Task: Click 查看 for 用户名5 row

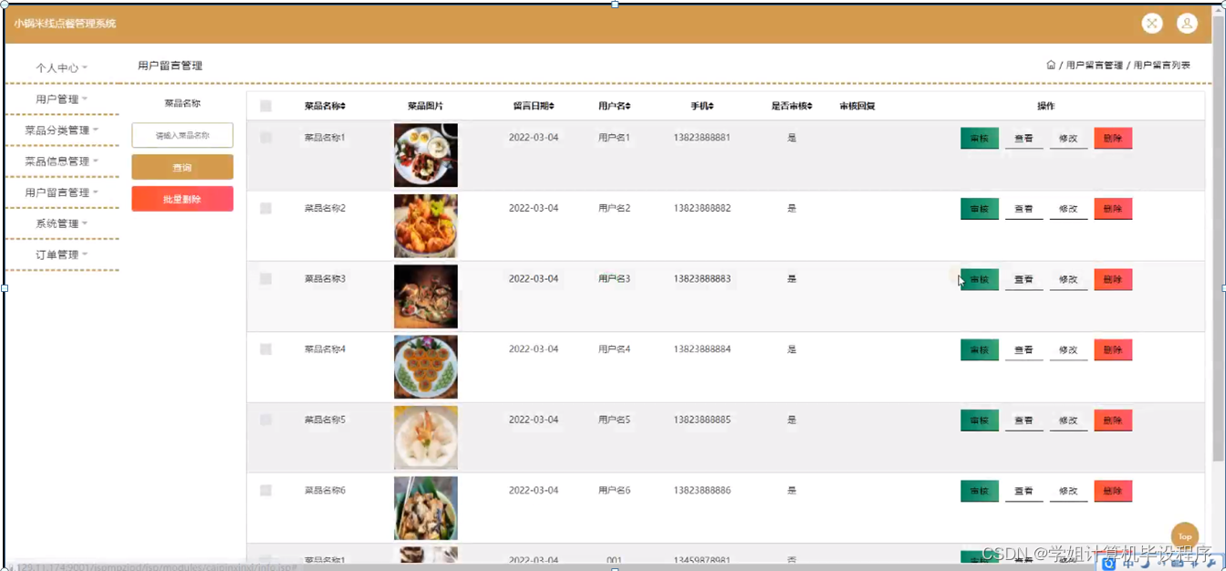Action: click(1023, 420)
